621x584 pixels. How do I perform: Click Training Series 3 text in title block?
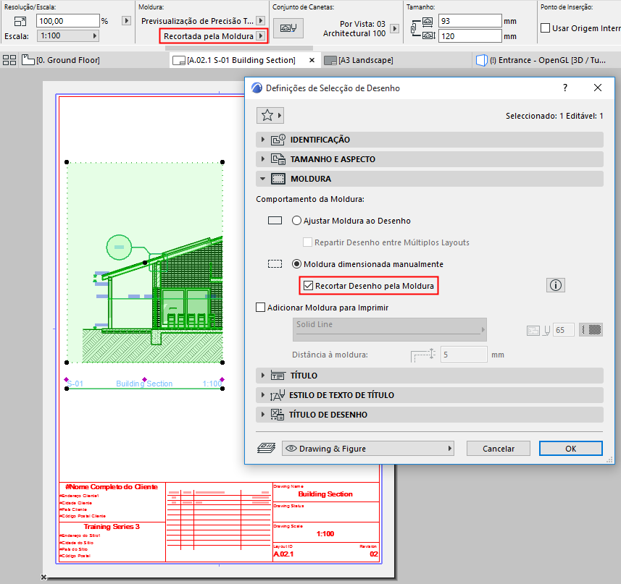tap(112, 527)
